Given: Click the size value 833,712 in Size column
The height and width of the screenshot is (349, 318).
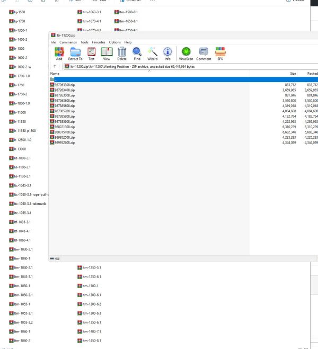Looking at the screenshot, I should [290, 85].
